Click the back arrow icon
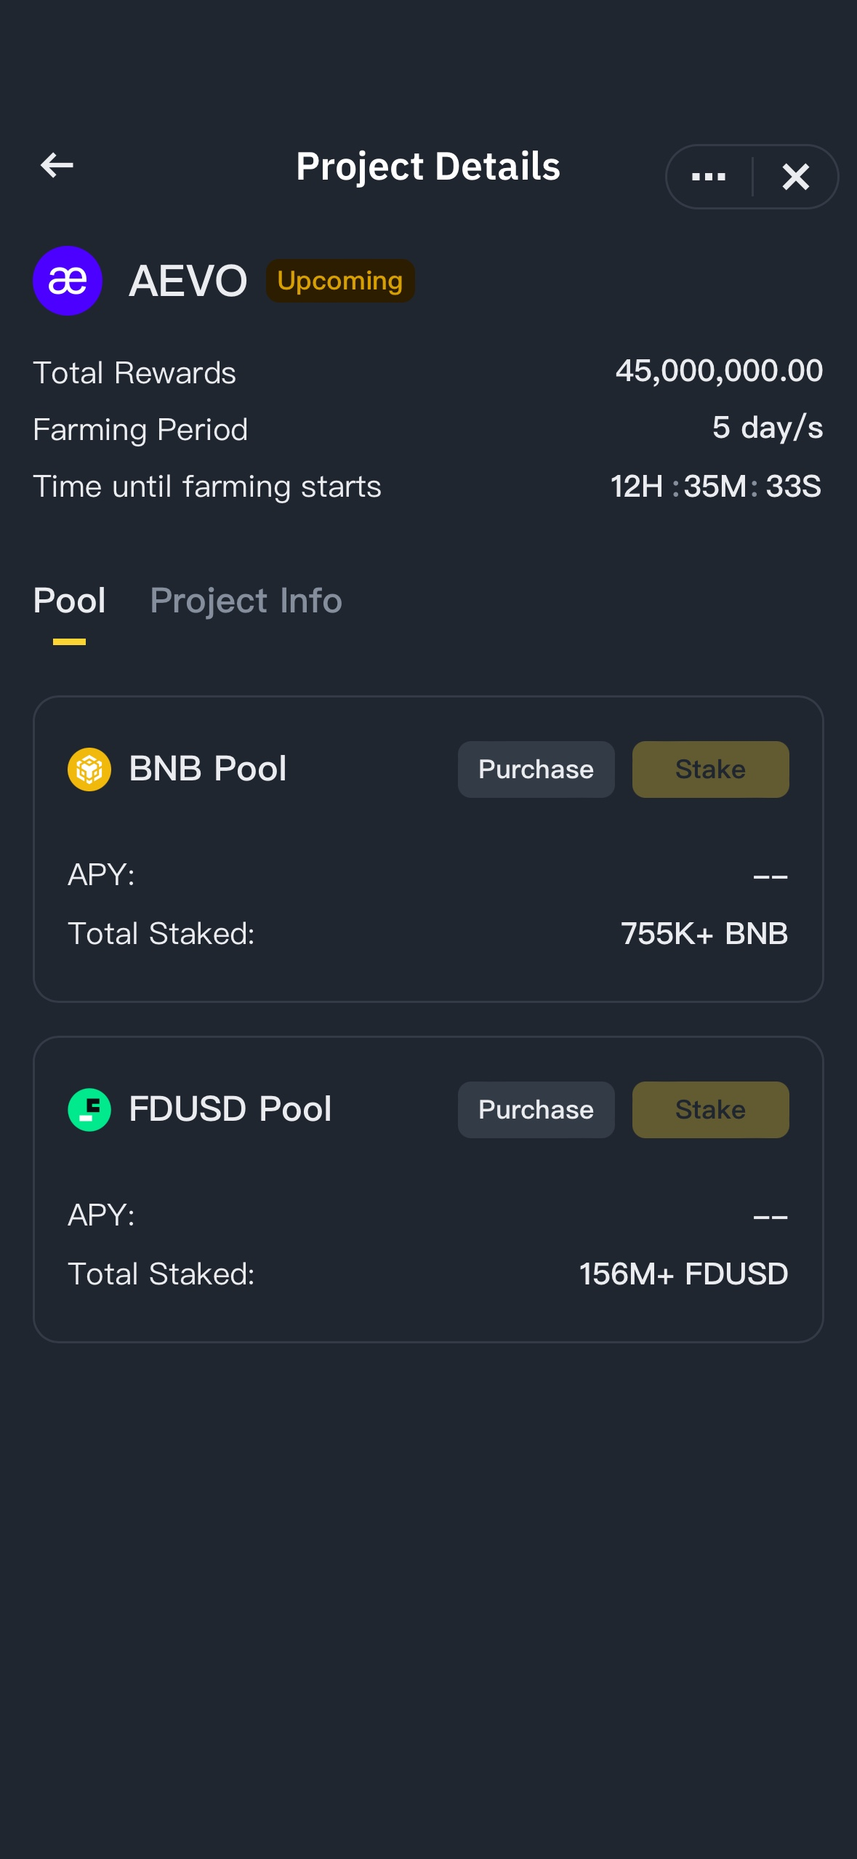Image resolution: width=857 pixels, height=1859 pixels. [x=57, y=166]
